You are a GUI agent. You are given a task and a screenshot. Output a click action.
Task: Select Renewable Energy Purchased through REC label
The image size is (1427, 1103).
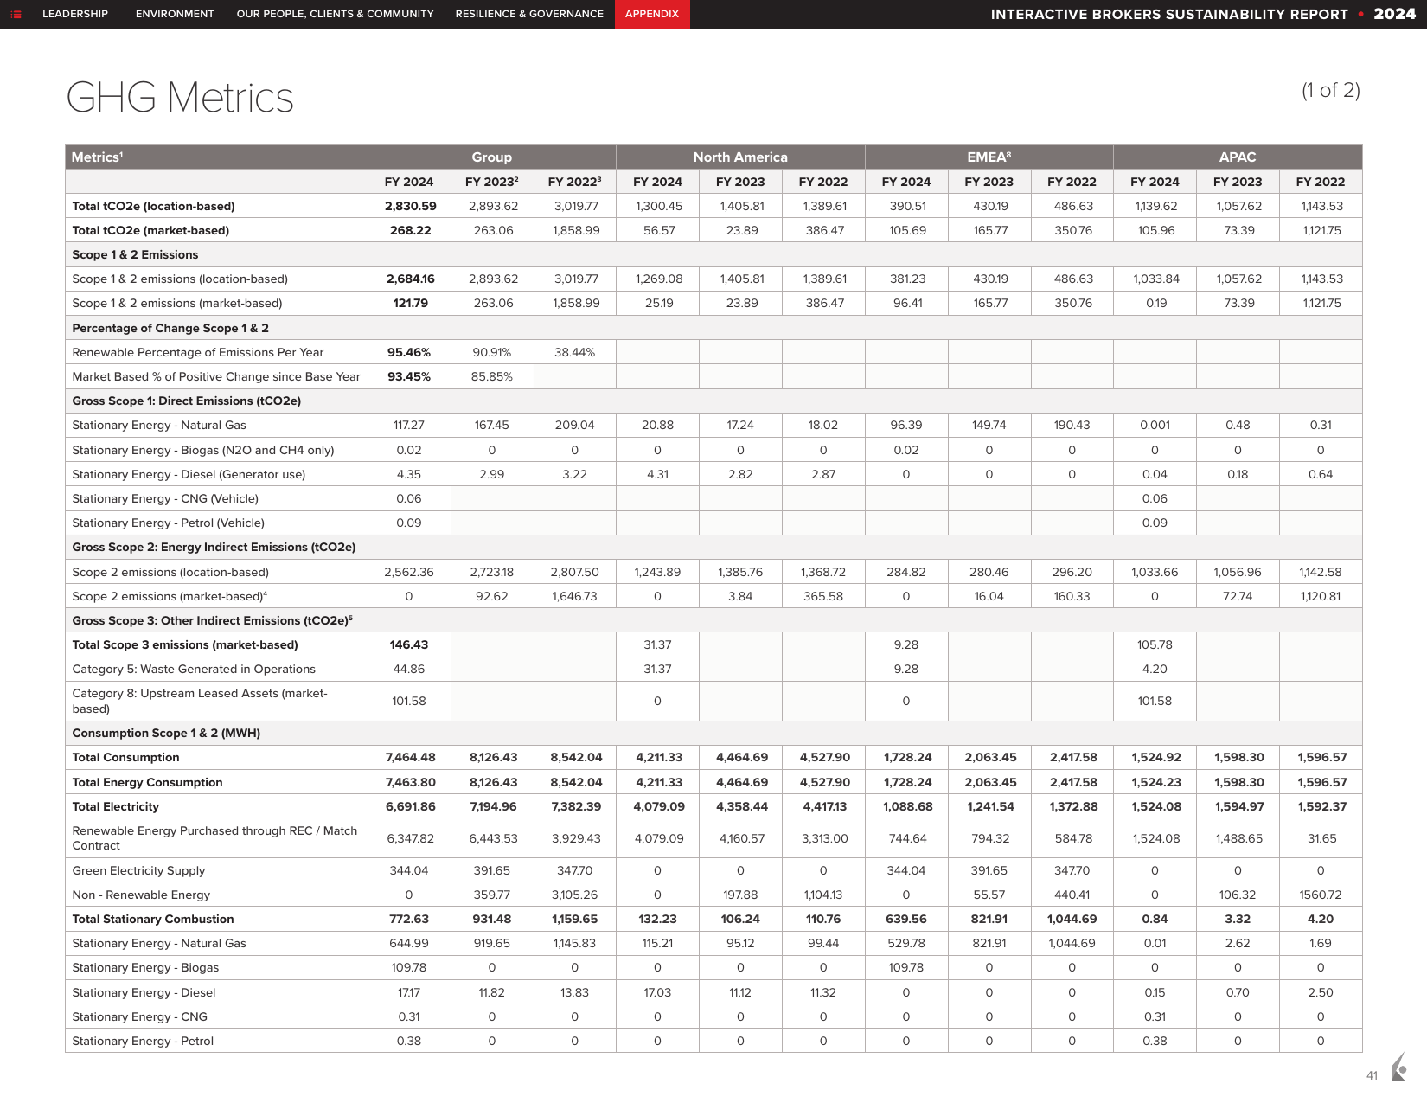tap(214, 838)
